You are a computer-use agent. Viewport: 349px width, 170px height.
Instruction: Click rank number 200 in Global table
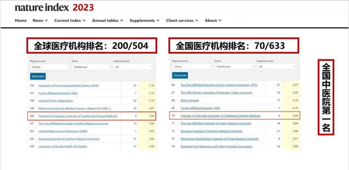32,116
